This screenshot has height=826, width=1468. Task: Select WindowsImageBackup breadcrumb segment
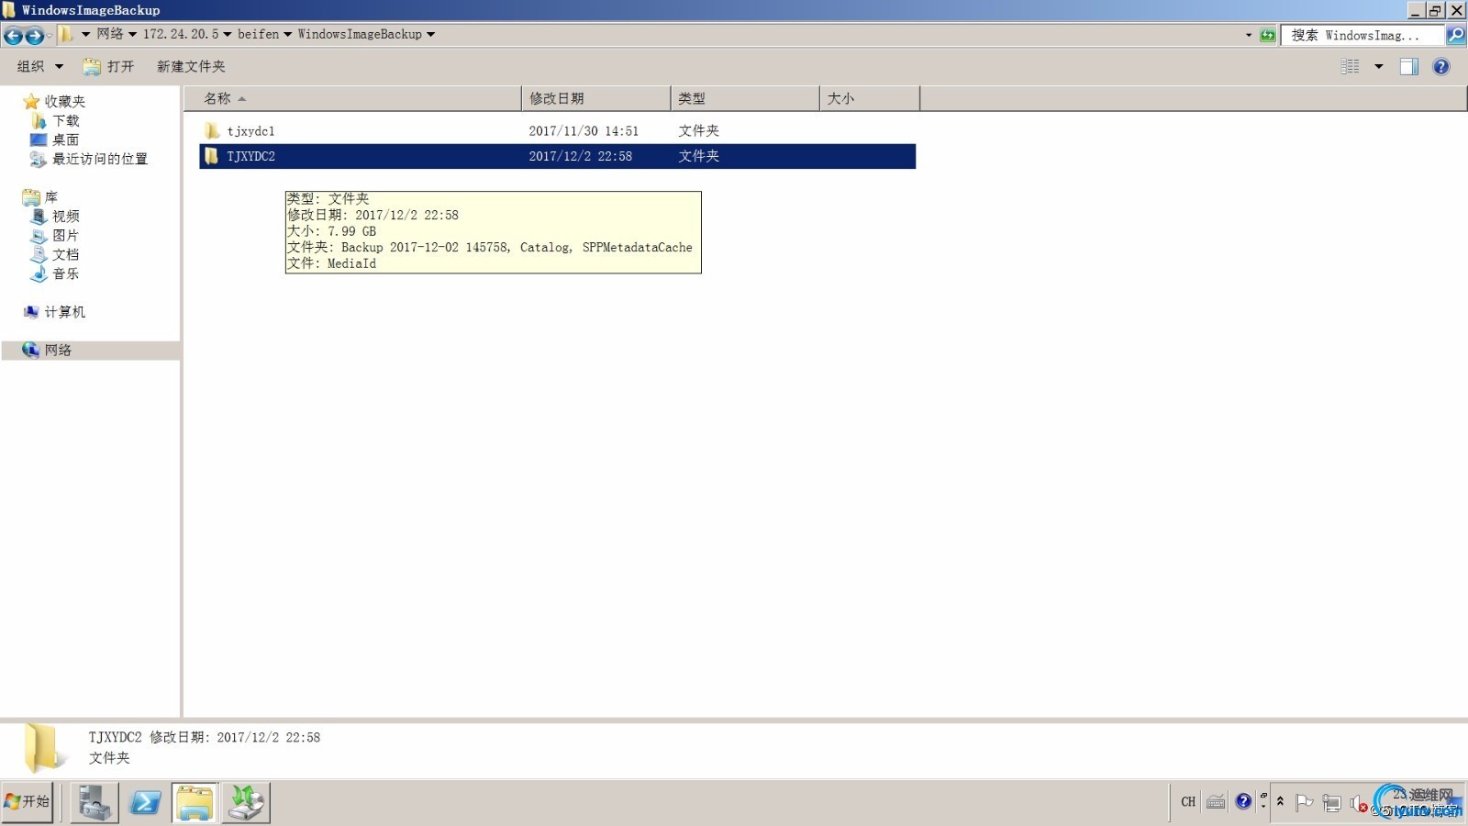click(x=360, y=34)
